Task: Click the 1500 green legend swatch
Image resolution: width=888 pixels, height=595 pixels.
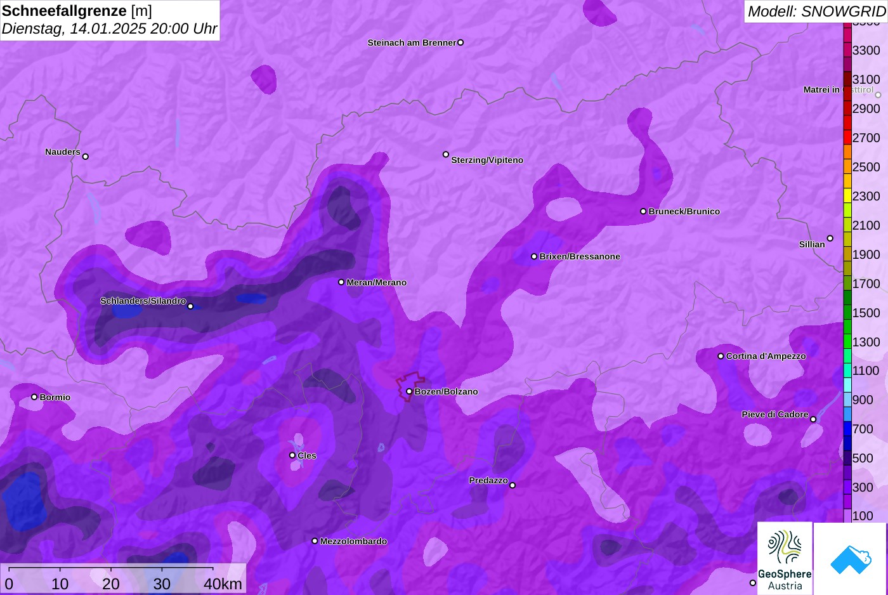Action: click(x=847, y=313)
